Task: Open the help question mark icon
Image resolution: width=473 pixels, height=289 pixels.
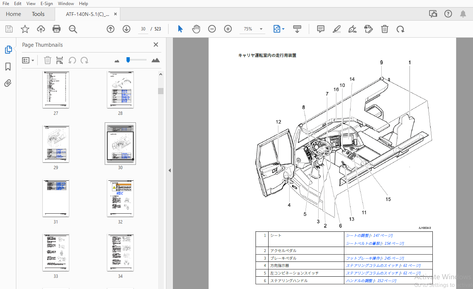Action: [x=448, y=14]
